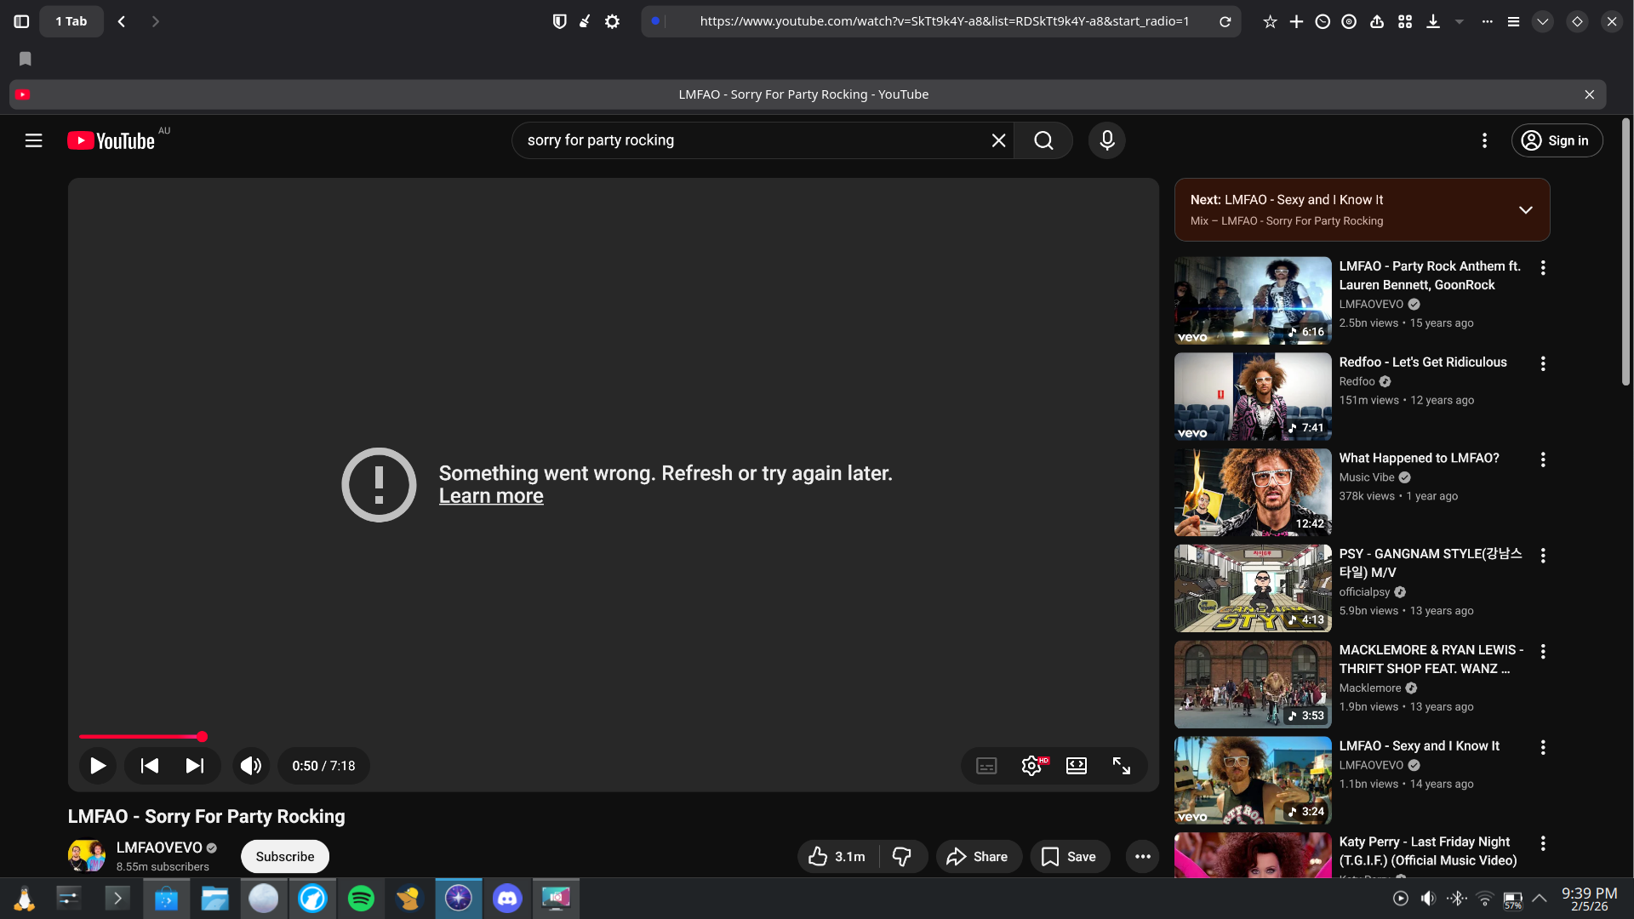Viewport: 1634px width, 919px height.
Task: Open the YouTube guide hamburger menu
Action: [33, 140]
